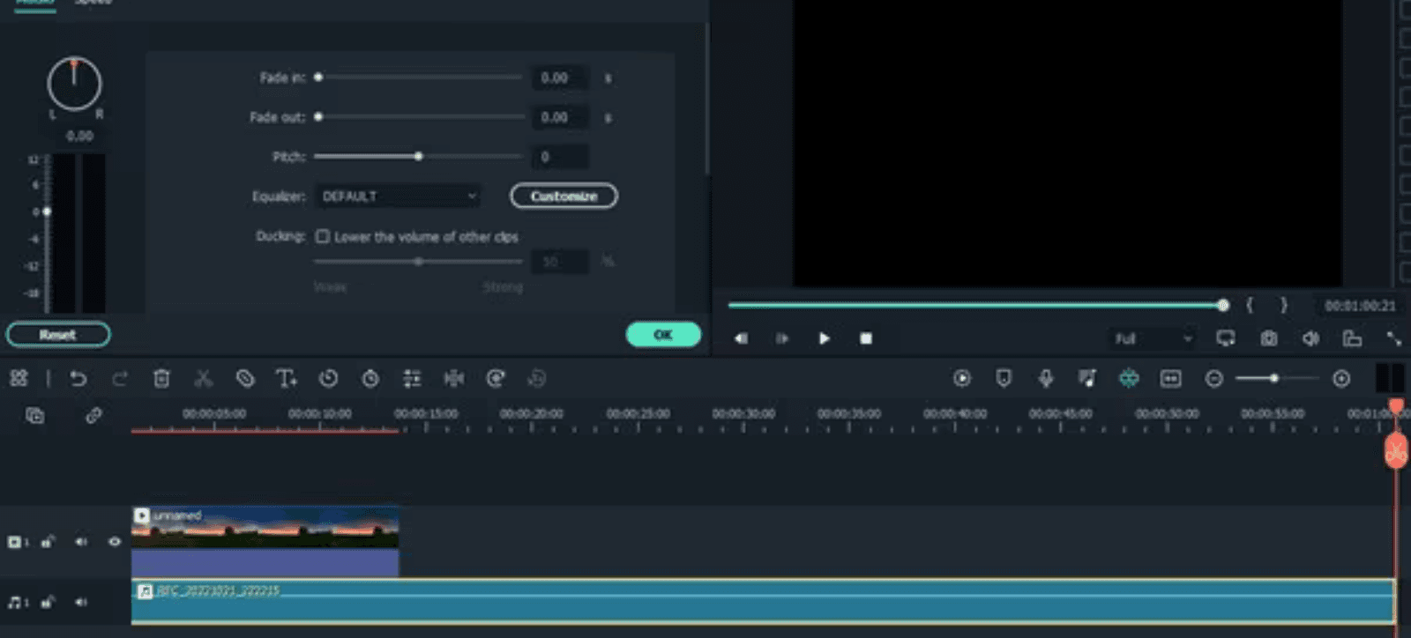Click the audio waveform detach icon
1411x638 pixels.
[x=454, y=379]
